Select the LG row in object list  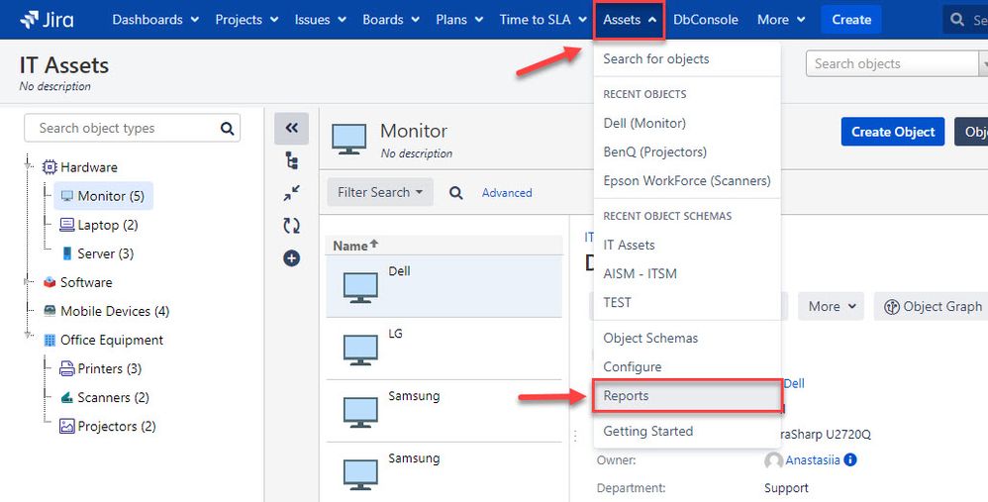444,349
